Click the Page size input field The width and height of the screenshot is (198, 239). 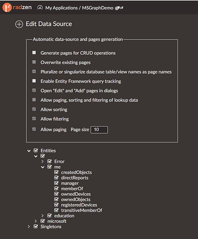tap(99, 130)
